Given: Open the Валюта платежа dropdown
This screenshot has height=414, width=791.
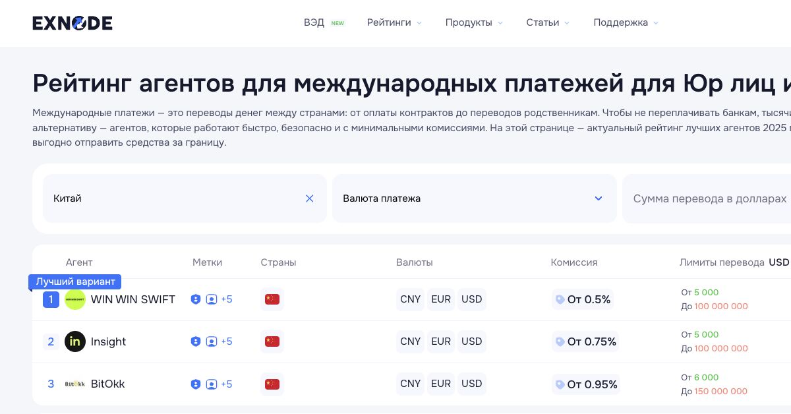Looking at the screenshot, I should pyautogui.click(x=473, y=198).
